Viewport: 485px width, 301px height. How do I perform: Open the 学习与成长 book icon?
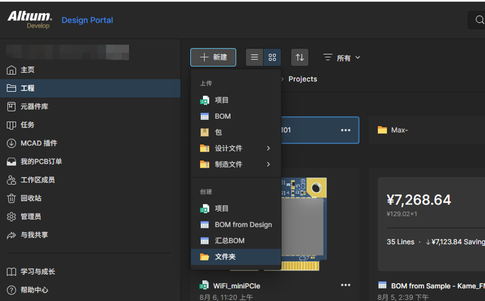12,272
